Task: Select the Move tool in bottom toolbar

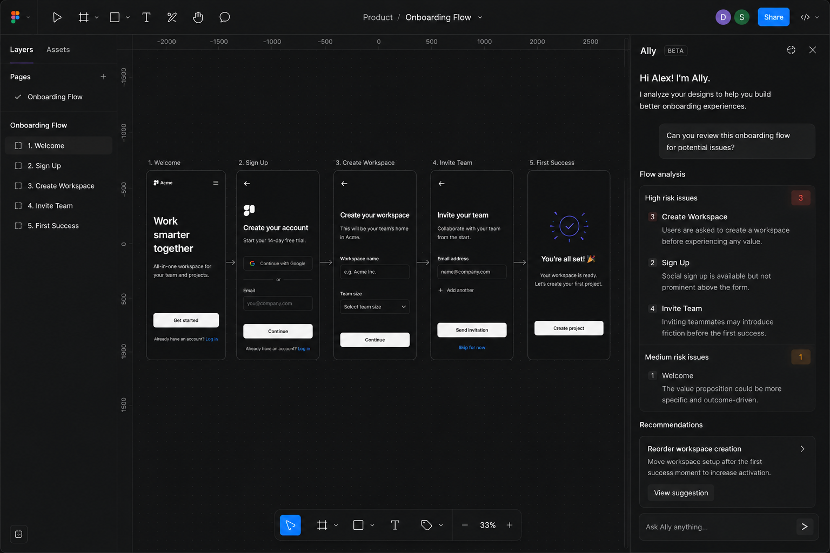Action: (x=290, y=525)
